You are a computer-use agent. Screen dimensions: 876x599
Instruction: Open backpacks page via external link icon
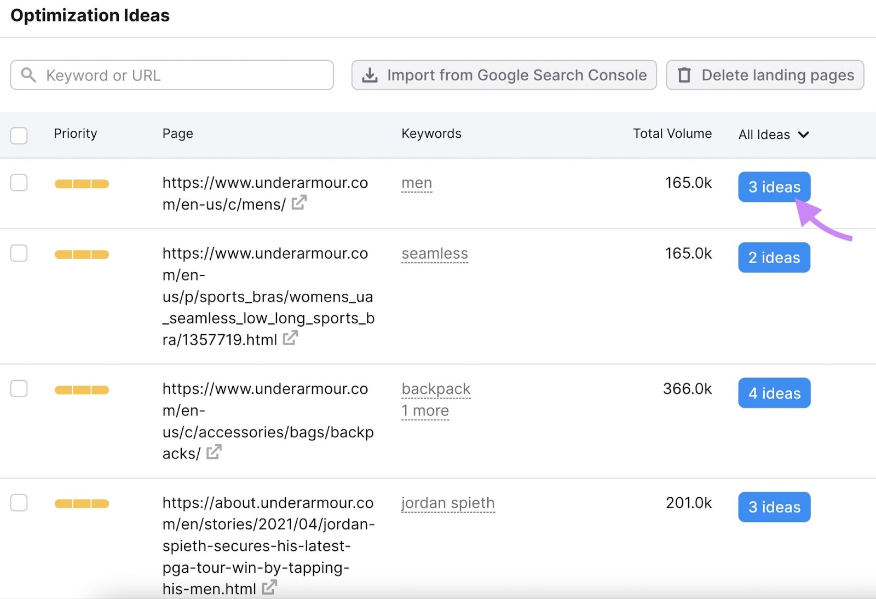(x=214, y=452)
